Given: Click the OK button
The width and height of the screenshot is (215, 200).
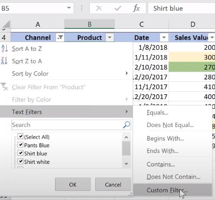Looking at the screenshot, I should (73, 184).
